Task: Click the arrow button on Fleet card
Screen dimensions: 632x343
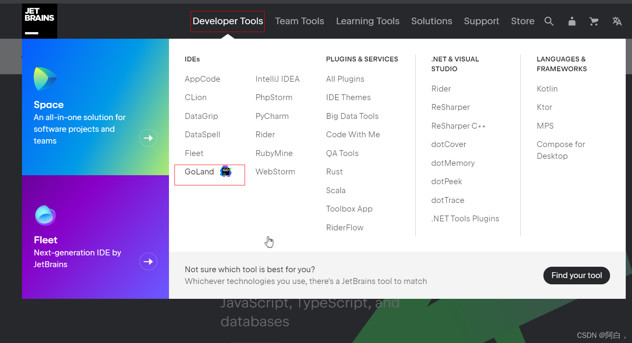Action: pos(148,261)
